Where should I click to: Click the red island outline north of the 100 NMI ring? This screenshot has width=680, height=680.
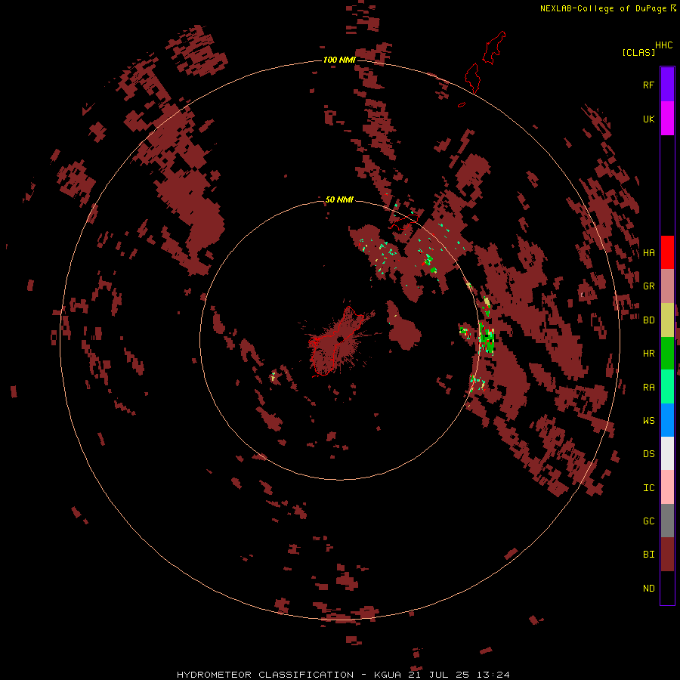click(x=494, y=48)
